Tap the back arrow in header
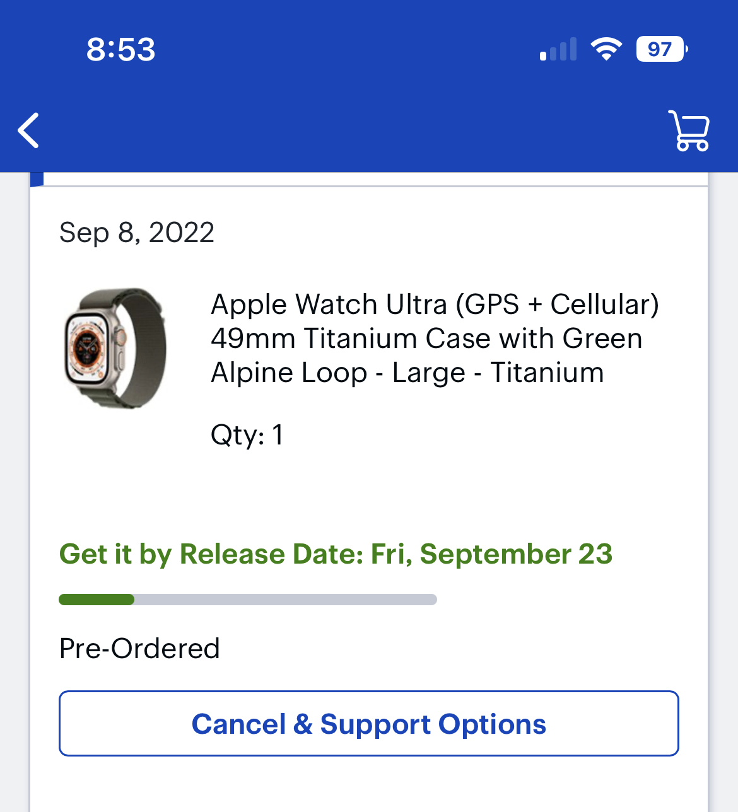The width and height of the screenshot is (738, 812). [x=29, y=130]
